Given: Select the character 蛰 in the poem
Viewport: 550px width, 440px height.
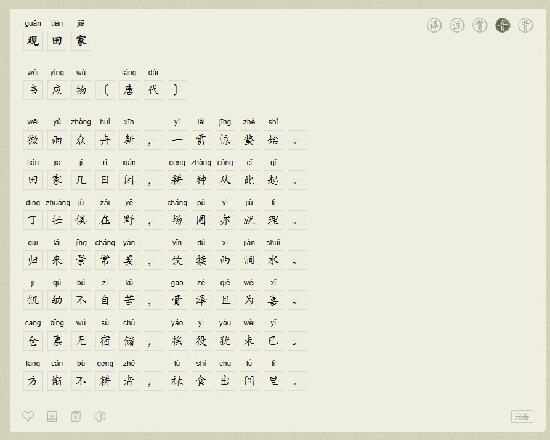Looking at the screenshot, I should (x=249, y=140).
